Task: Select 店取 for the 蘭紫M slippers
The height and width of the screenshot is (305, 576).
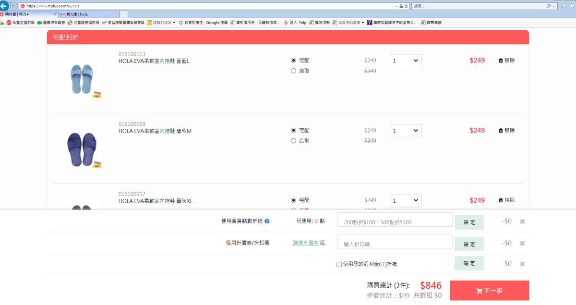Action: click(293, 141)
